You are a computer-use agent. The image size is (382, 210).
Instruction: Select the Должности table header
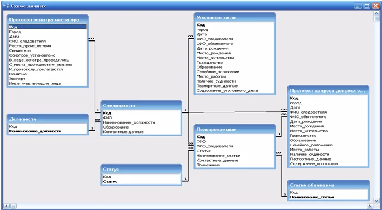48,119
